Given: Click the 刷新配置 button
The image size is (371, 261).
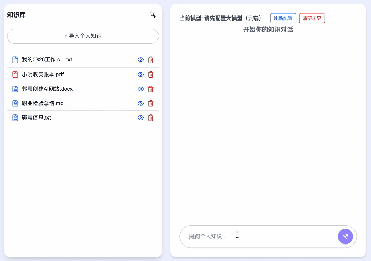Looking at the screenshot, I should pyautogui.click(x=283, y=18).
